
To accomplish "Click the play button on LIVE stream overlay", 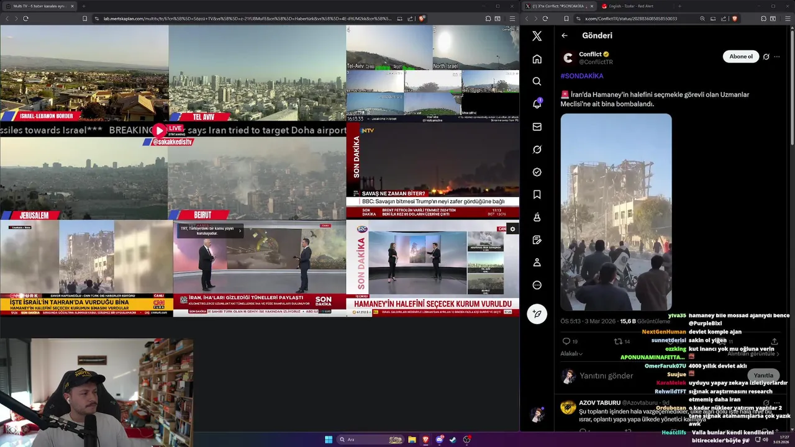I will [160, 130].
